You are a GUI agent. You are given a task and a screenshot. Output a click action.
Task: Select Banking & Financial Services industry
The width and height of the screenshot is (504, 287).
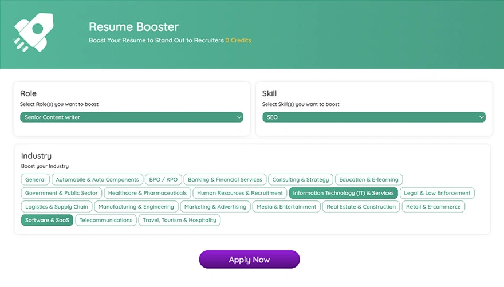[x=225, y=179]
